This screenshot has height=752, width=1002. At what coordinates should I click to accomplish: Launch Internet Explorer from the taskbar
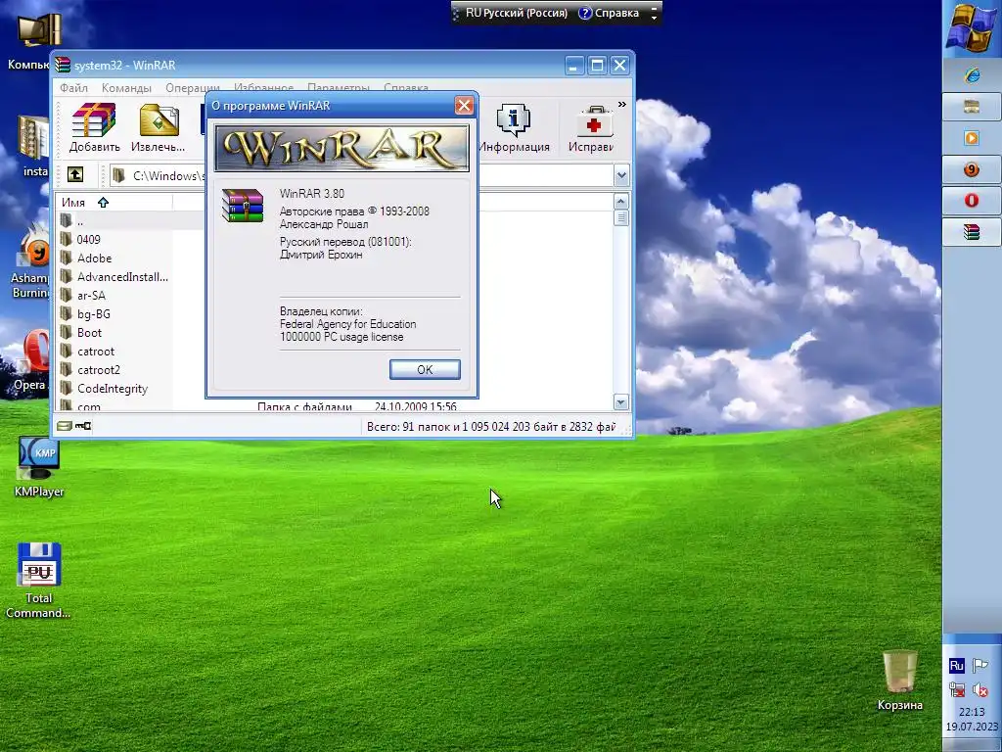tap(972, 75)
